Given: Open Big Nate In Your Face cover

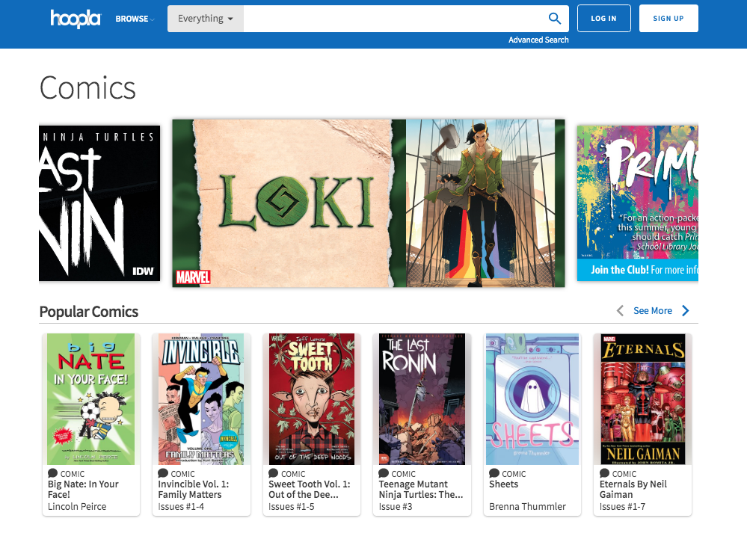Looking at the screenshot, I should click(91, 399).
